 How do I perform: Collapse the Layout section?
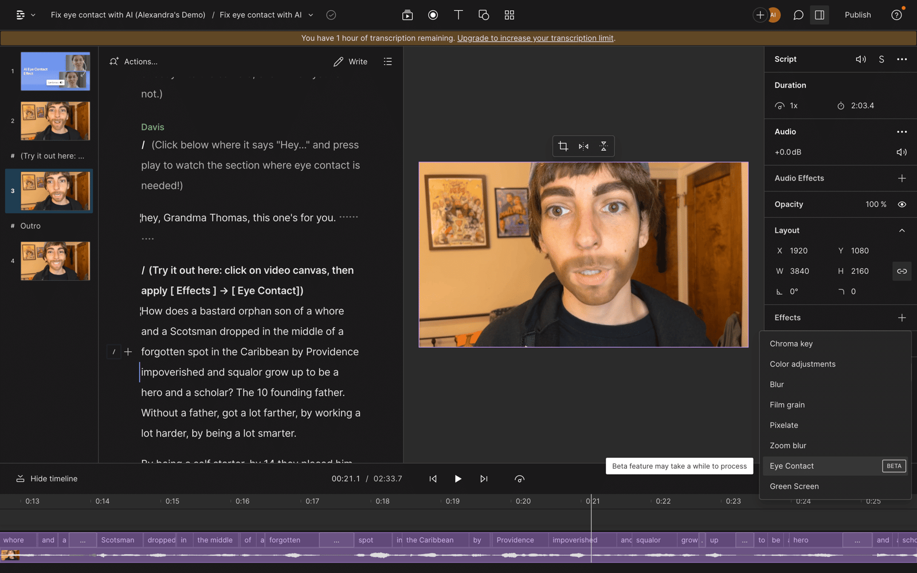[x=902, y=230]
